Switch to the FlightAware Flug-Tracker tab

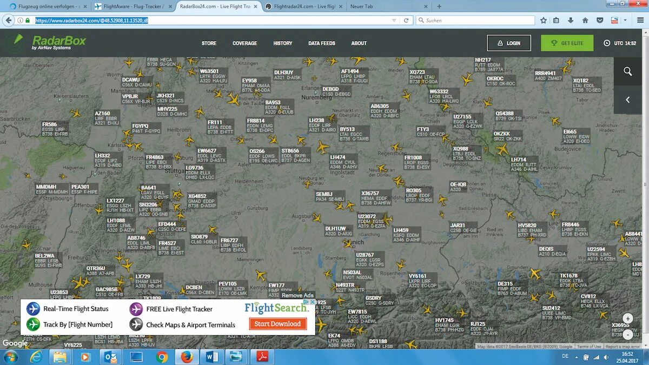pos(132,6)
